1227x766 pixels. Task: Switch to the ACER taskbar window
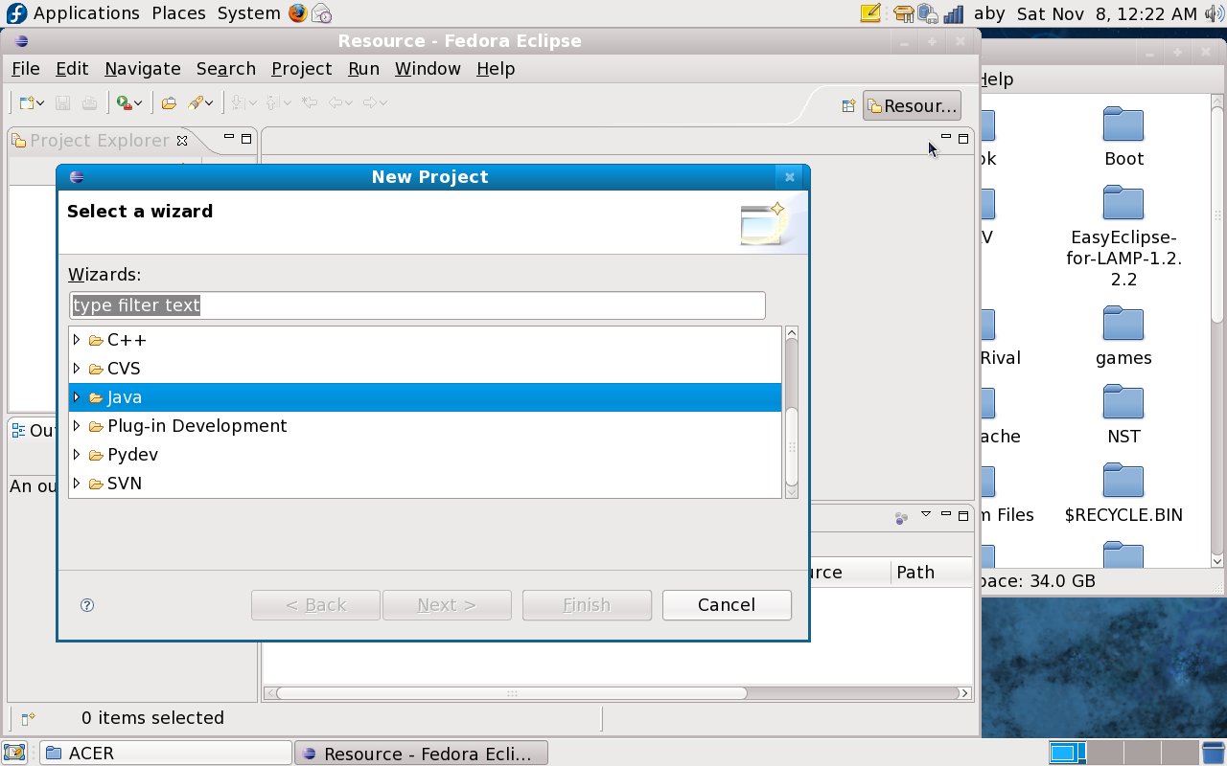point(165,754)
